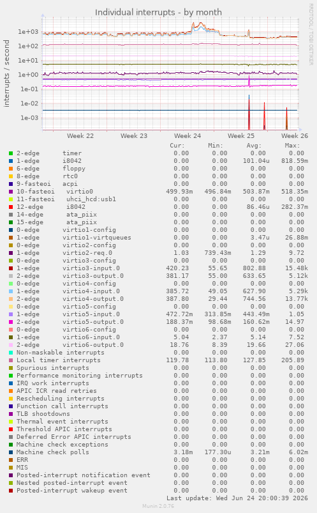Click the 119.78 Local timer current value

(177, 360)
